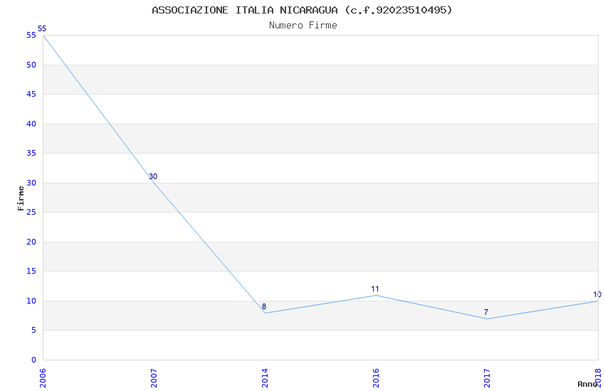This screenshot has height=391, width=605.
Task: Click the chart title ASSOCIAZIONE ITALIA NICARAGUA
Action: [302, 10]
